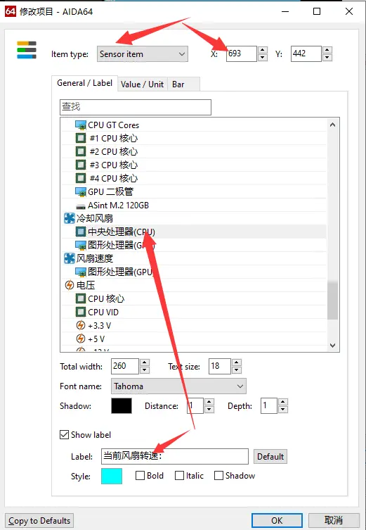366x530 pixels.
Task: Increase the shadow Depth value
Action: (x=283, y=402)
